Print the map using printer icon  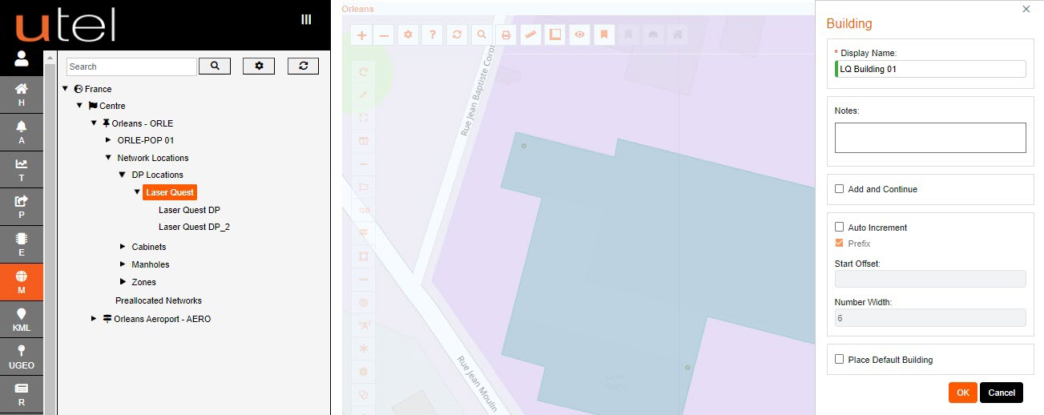[506, 35]
